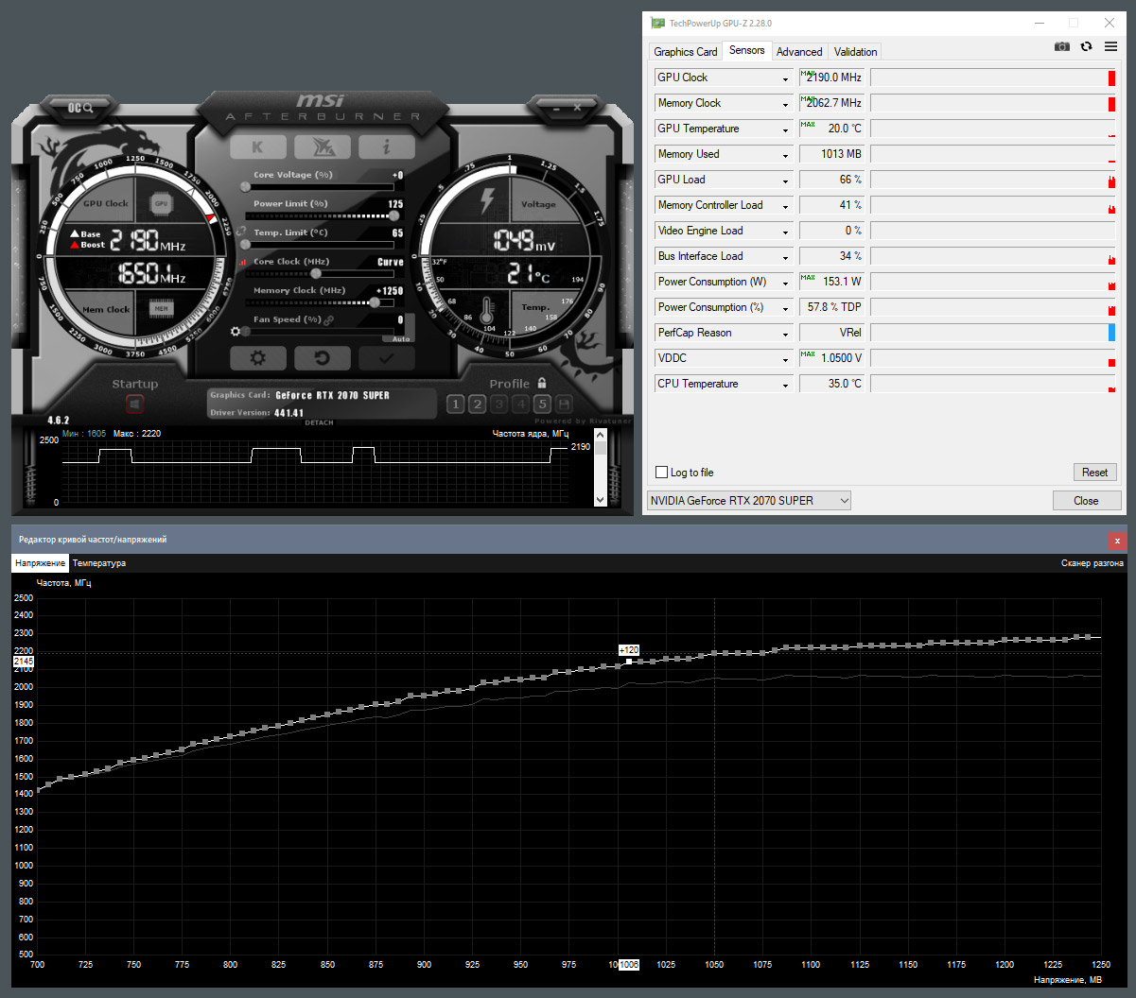The width and height of the screenshot is (1136, 998).
Task: Click the MEM chip icon in gauge
Action: pos(162,309)
